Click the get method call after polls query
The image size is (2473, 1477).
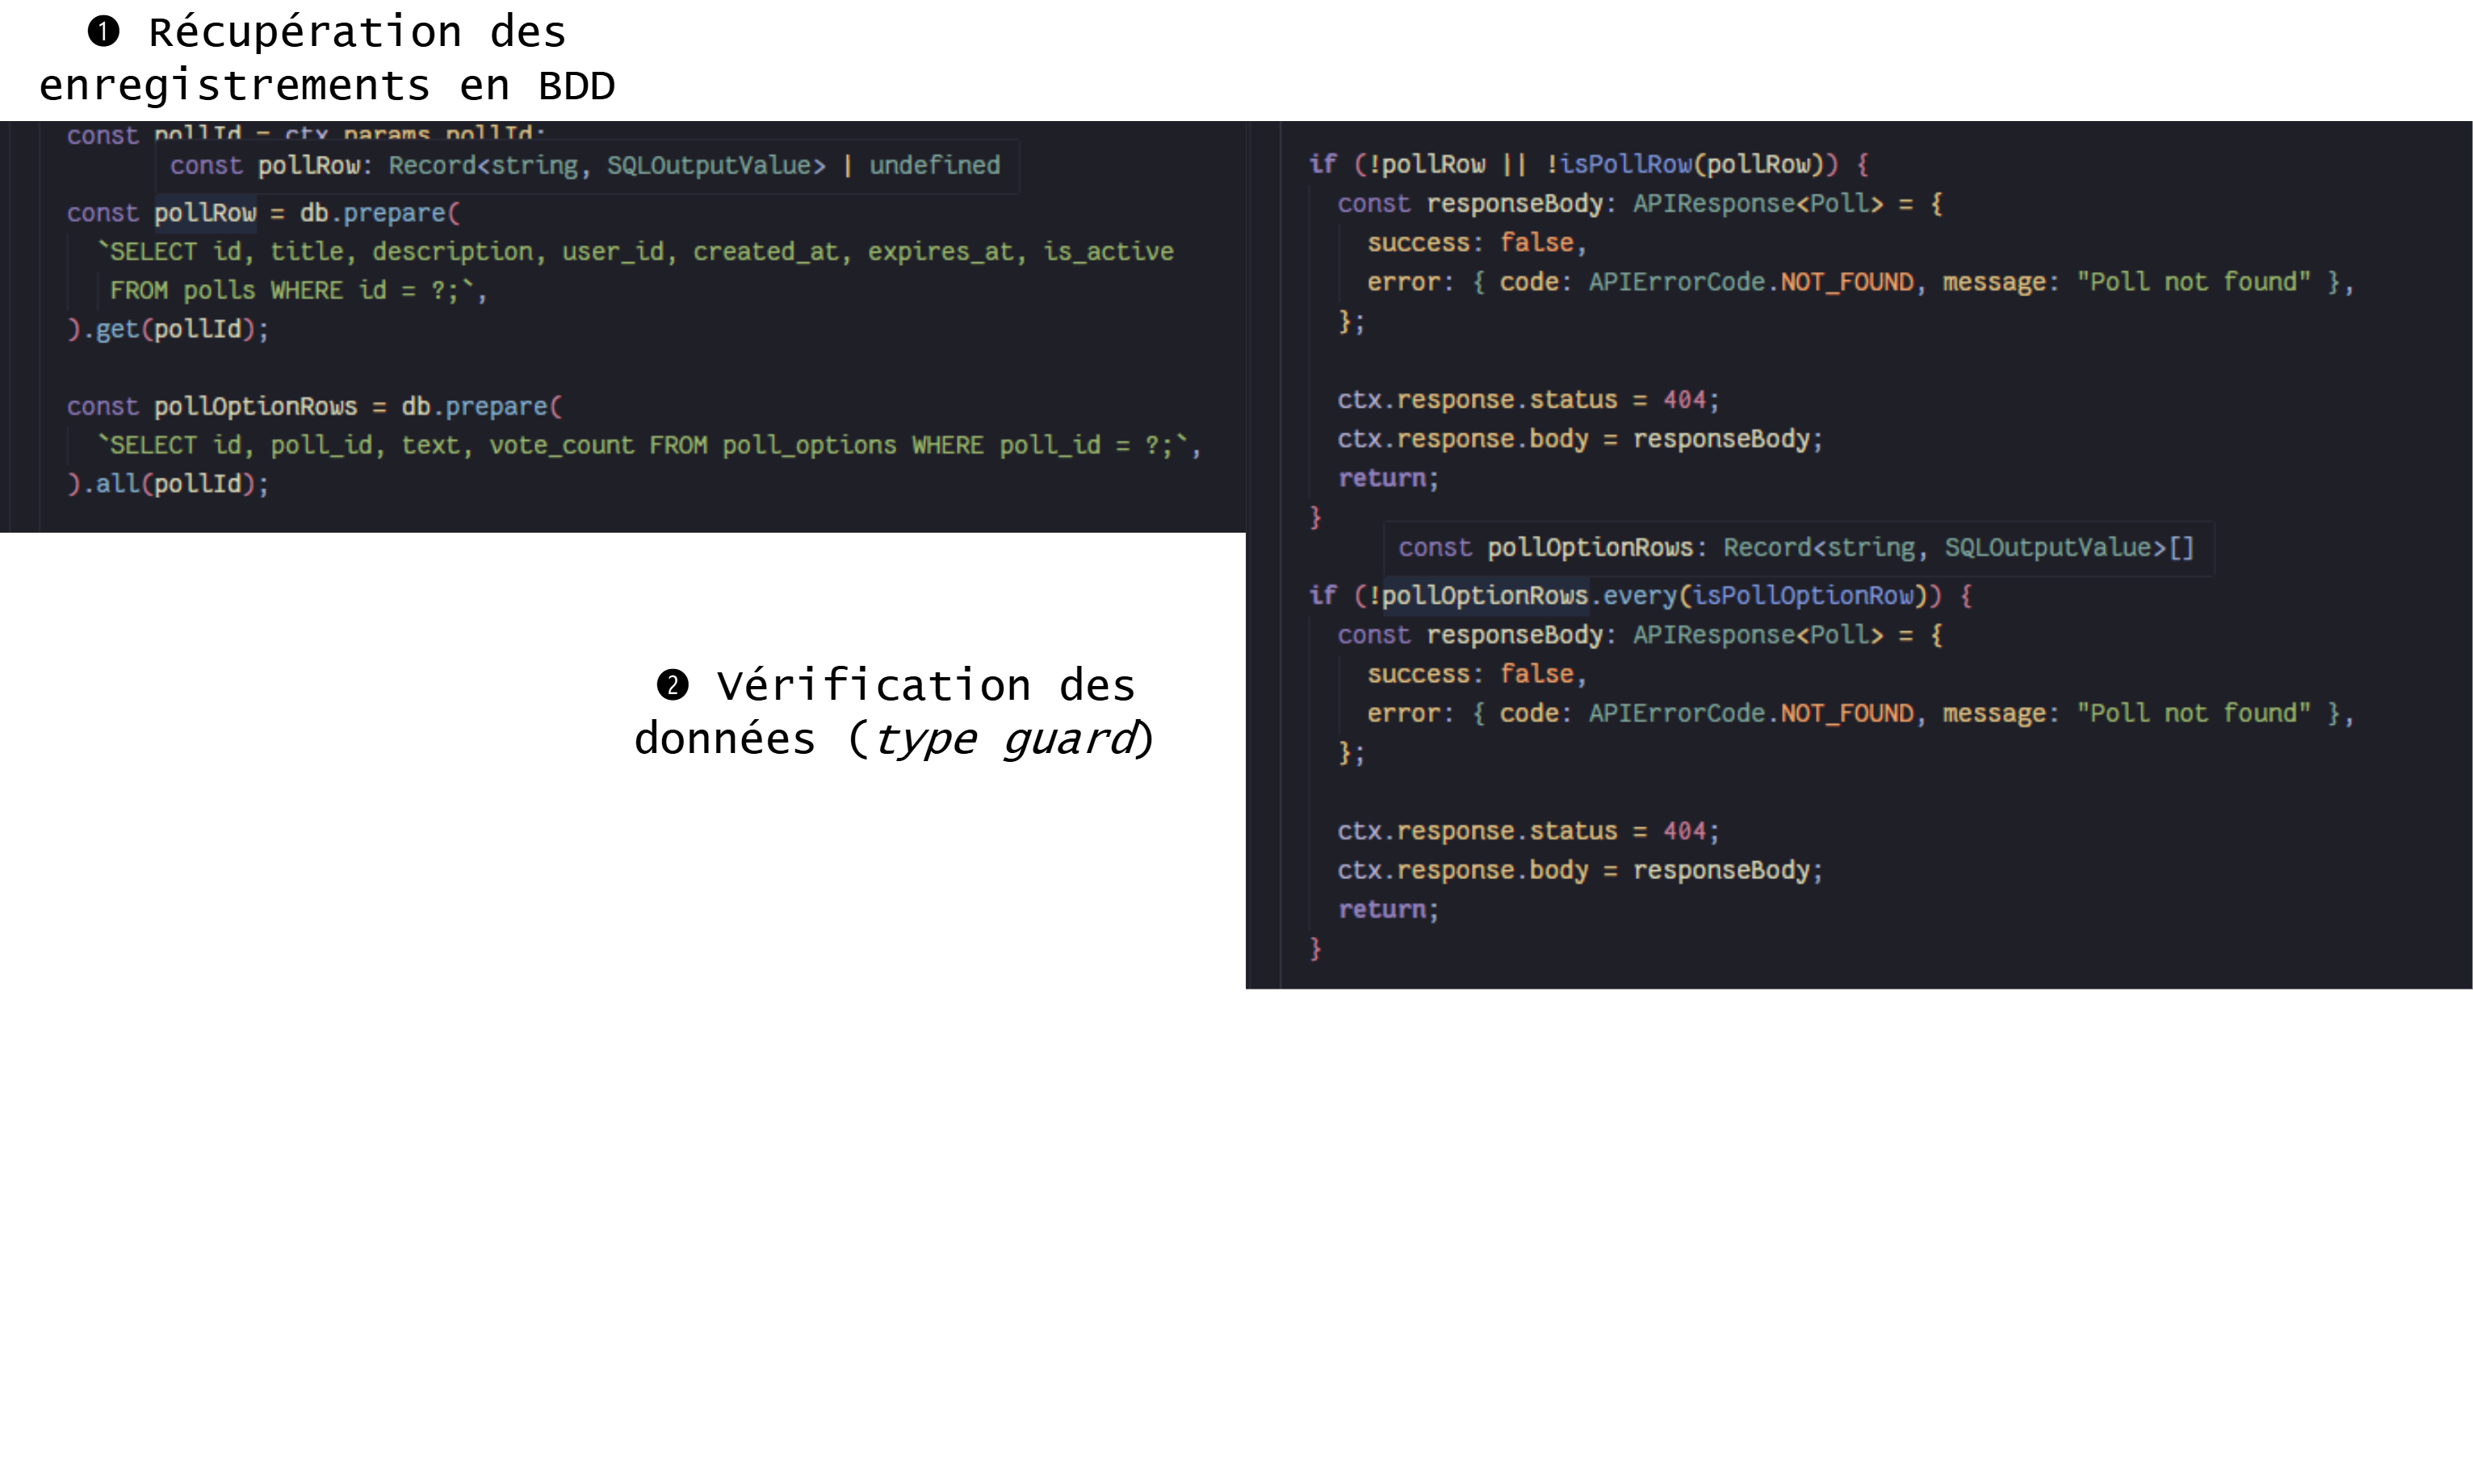(116, 328)
